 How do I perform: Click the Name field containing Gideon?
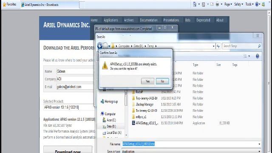point(75,71)
